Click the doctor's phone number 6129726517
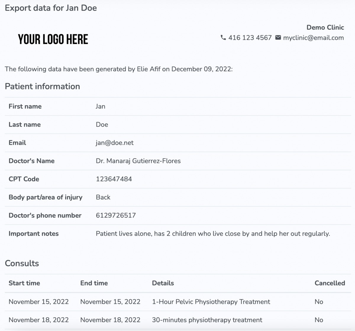This screenshot has height=331, width=355. [116, 215]
